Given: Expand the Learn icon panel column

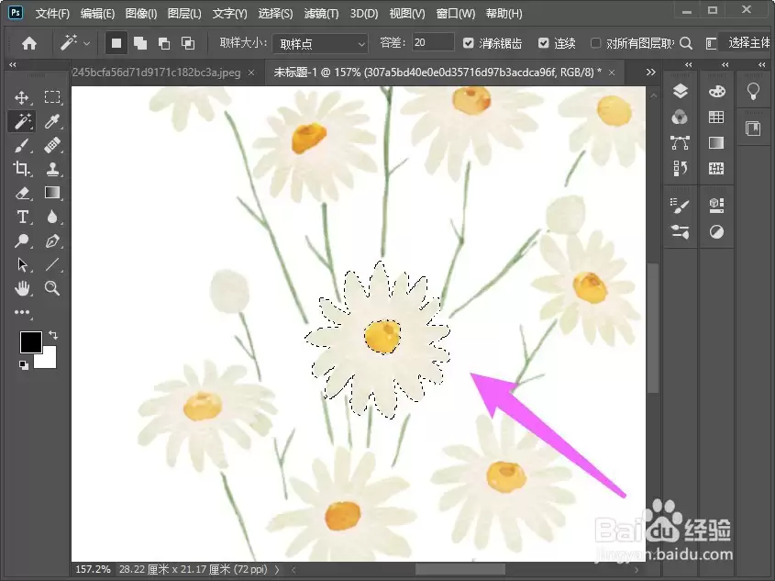Looking at the screenshot, I should pos(761,65).
